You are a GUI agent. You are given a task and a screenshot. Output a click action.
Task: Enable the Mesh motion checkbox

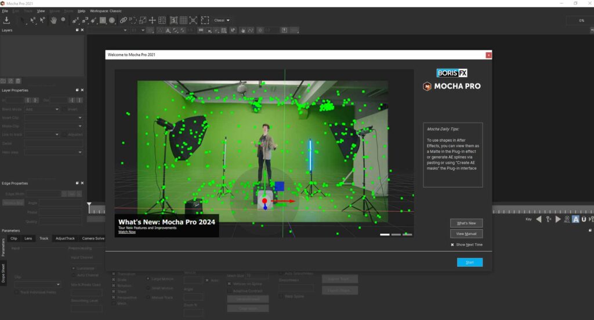click(x=114, y=303)
